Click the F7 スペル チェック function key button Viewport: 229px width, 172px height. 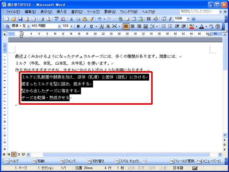pyautogui.click(x=128, y=161)
